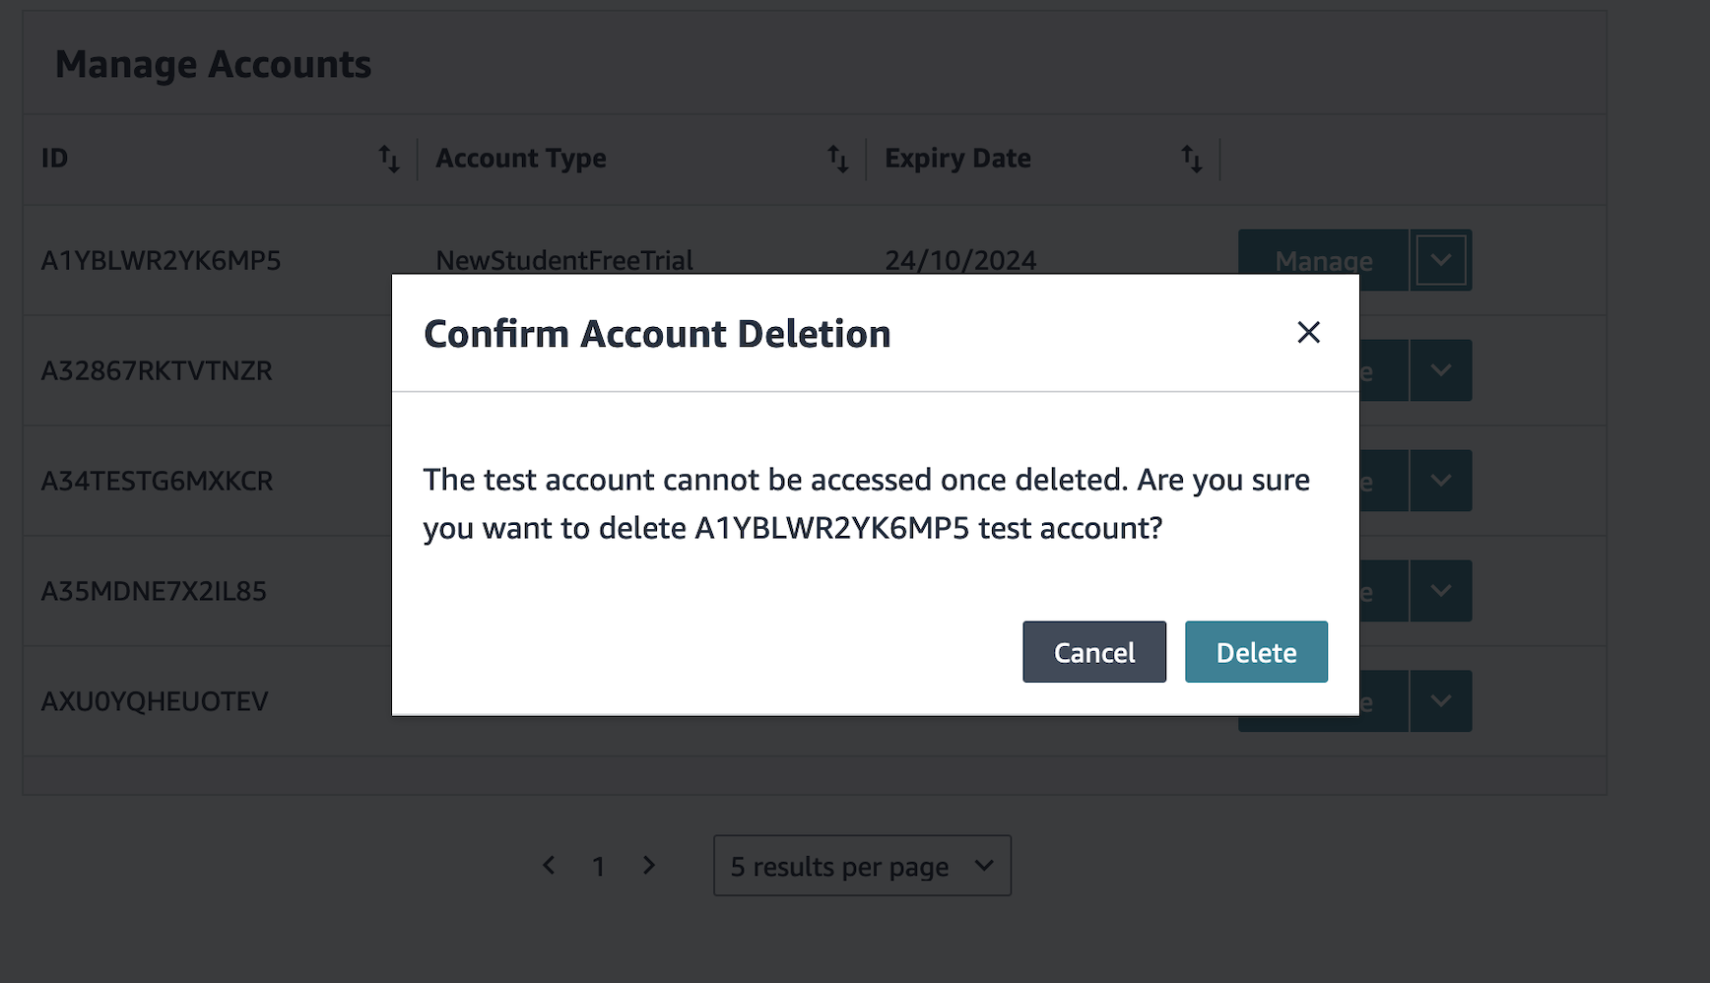Open actions chevron for A34TESTG6MXKCR row
Screen dimensions: 1710x983
pyautogui.click(x=1441, y=481)
